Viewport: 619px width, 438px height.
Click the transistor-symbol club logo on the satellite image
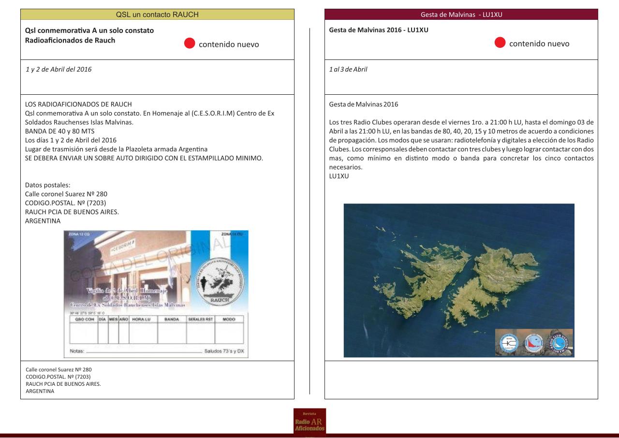[x=509, y=343]
